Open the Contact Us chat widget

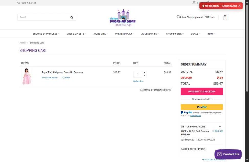coord(228,154)
